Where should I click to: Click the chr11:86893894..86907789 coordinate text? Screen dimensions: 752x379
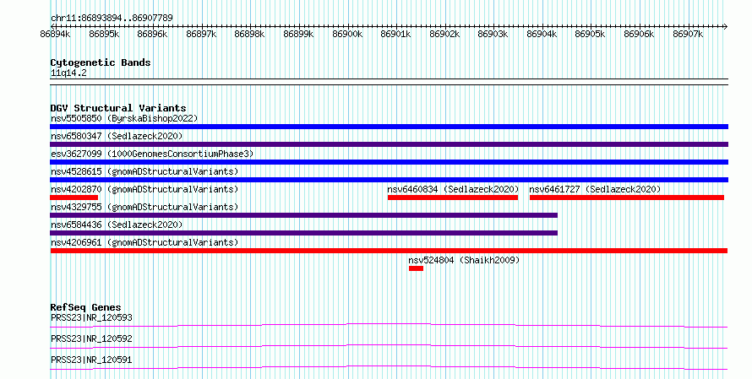click(112, 19)
